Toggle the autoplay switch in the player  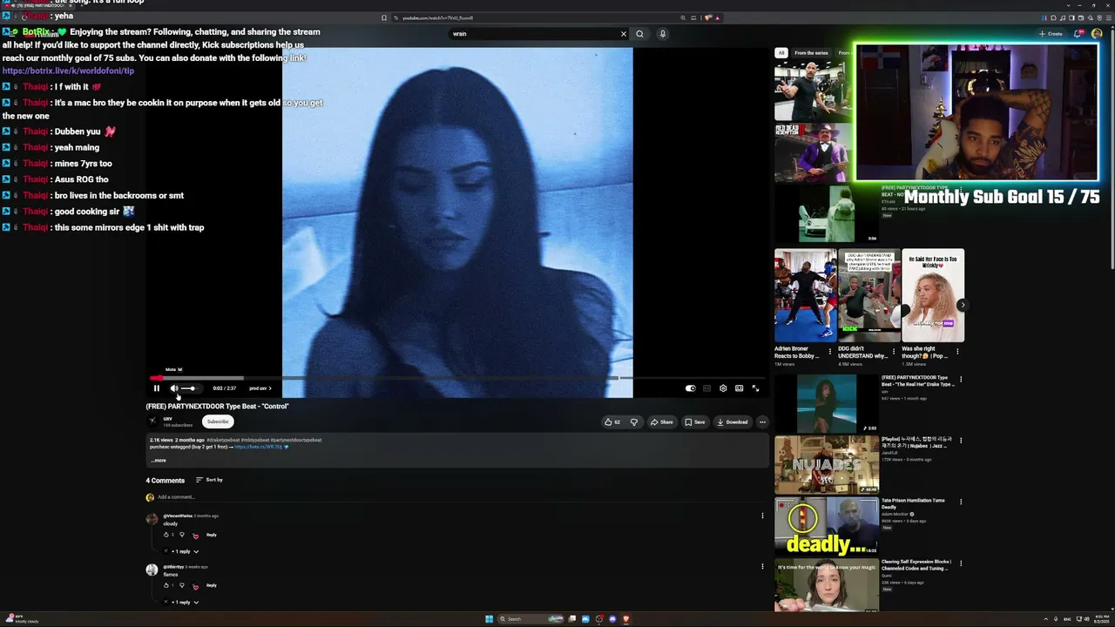(x=691, y=388)
